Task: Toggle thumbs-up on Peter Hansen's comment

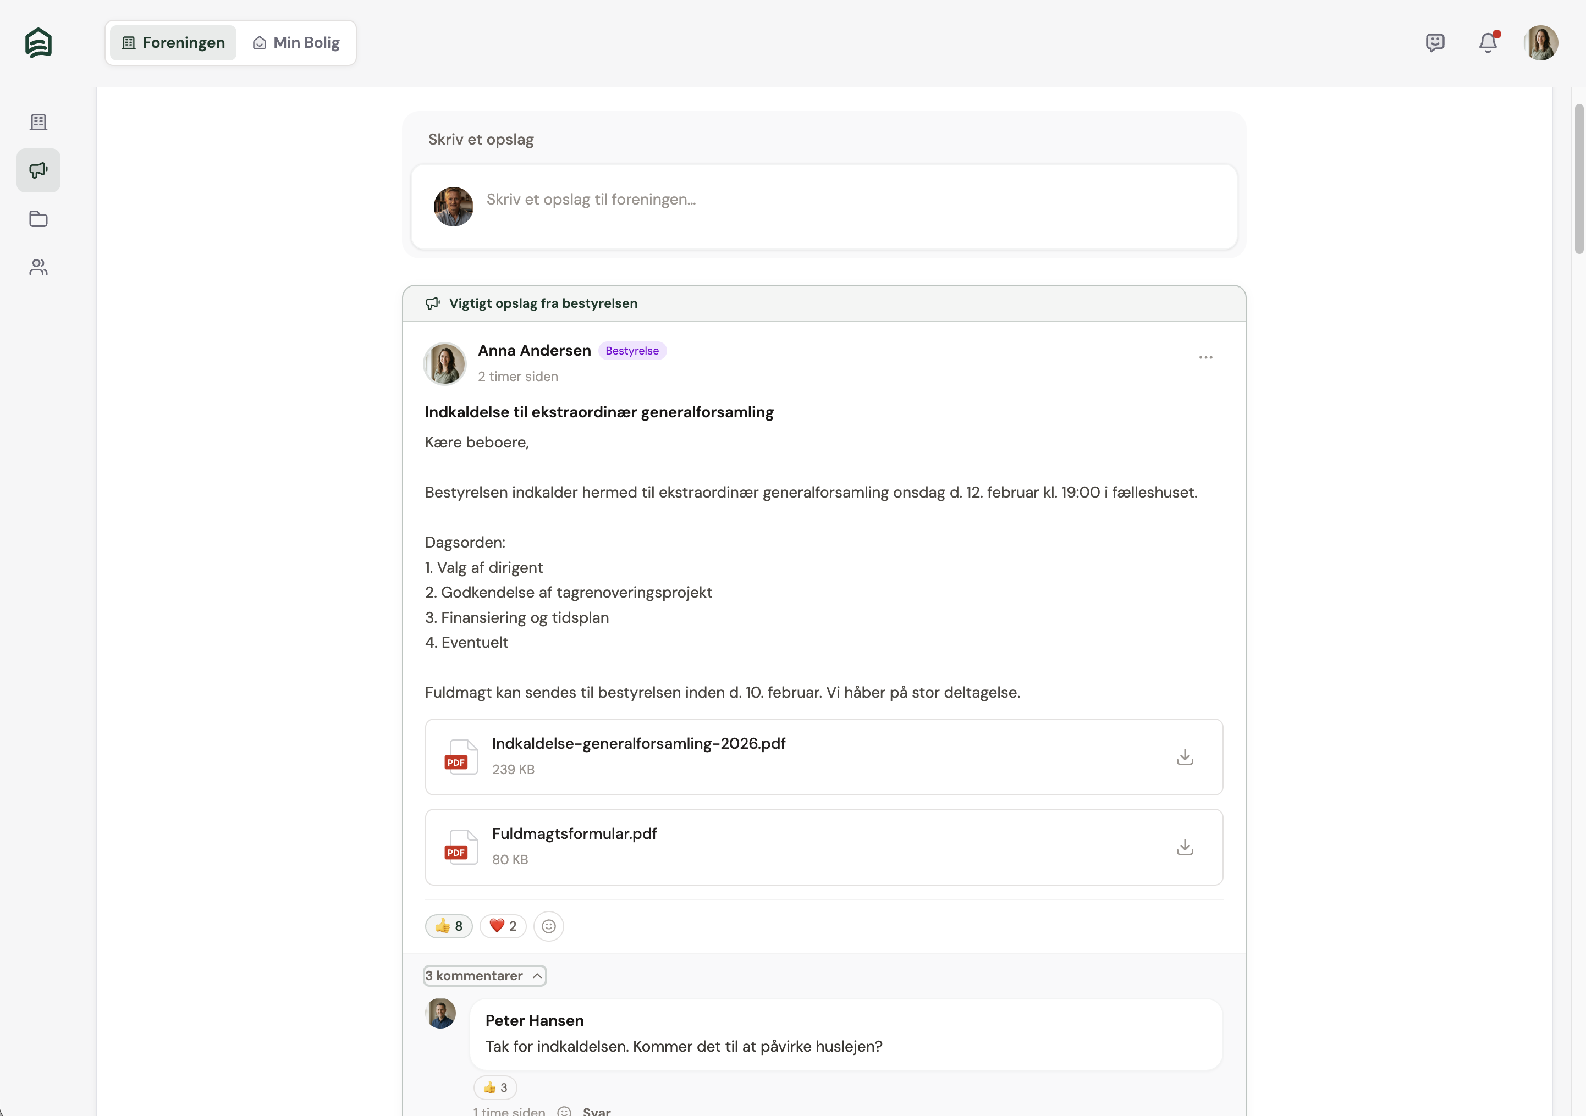Action: tap(495, 1087)
